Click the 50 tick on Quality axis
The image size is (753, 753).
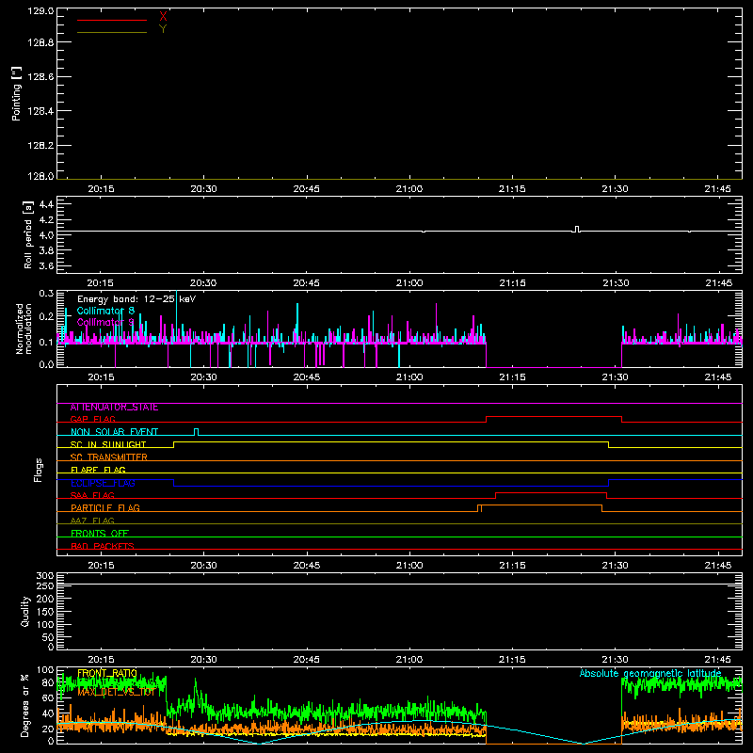tap(48, 637)
